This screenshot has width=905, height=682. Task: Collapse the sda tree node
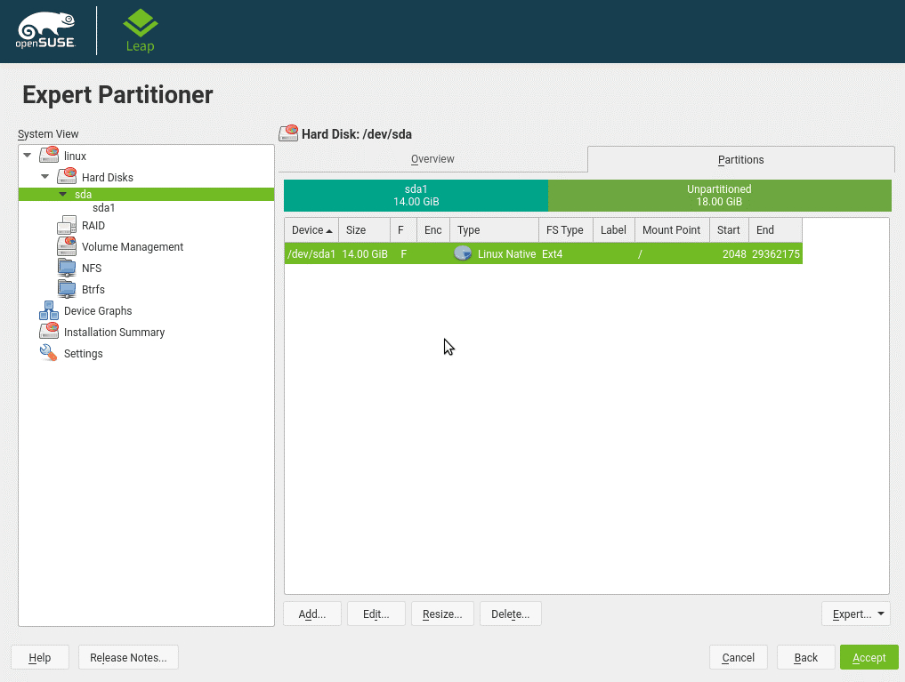coord(63,194)
